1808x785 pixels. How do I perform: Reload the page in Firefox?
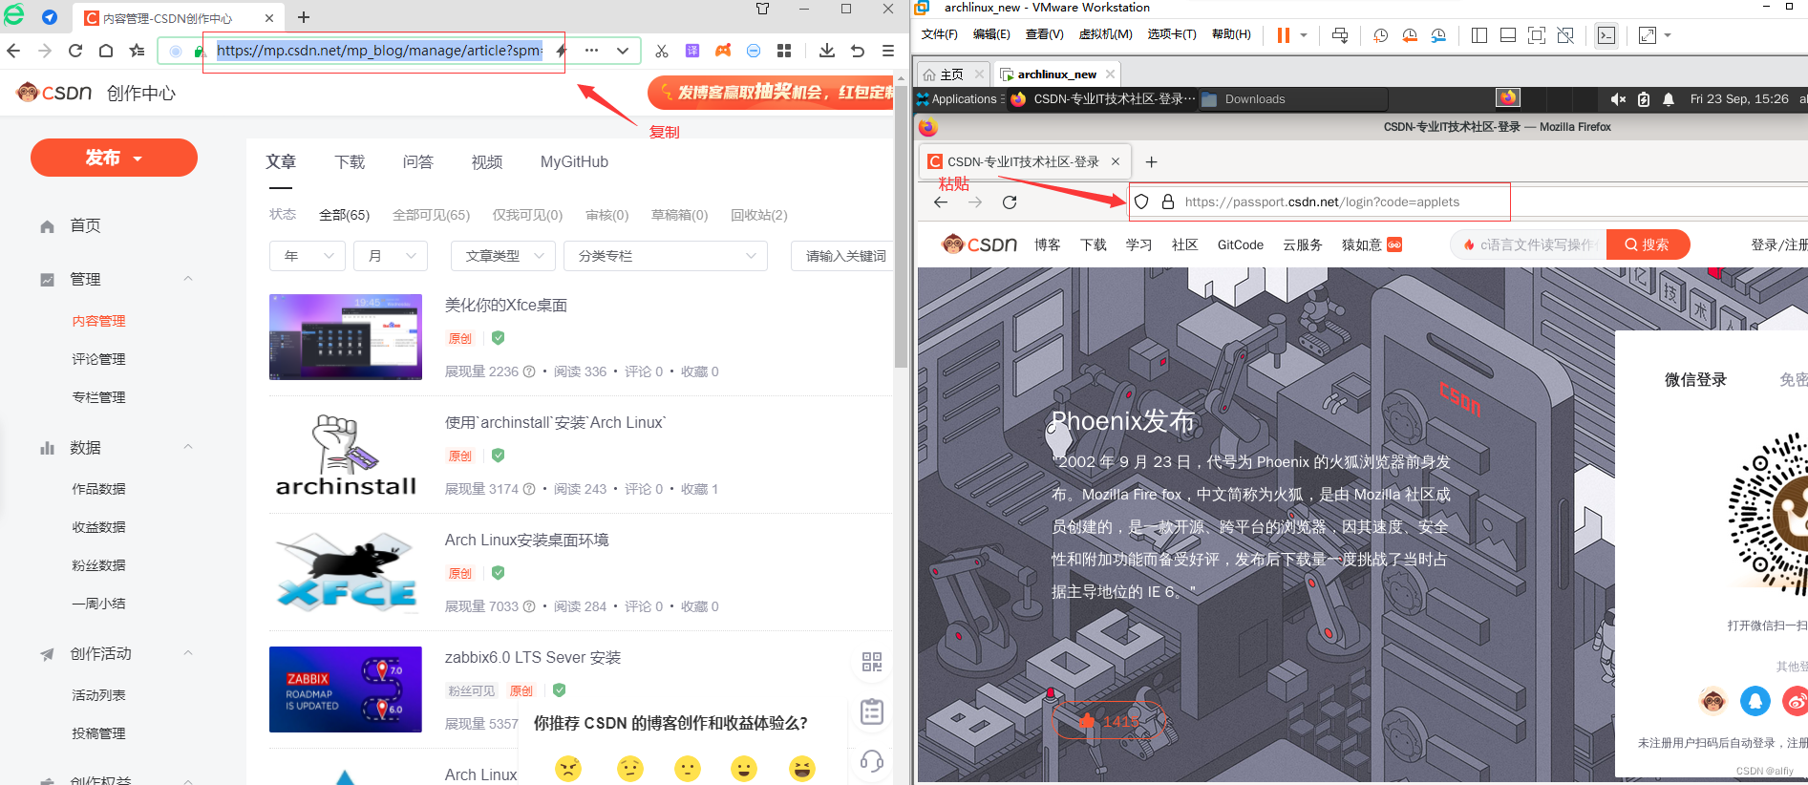click(x=1010, y=202)
